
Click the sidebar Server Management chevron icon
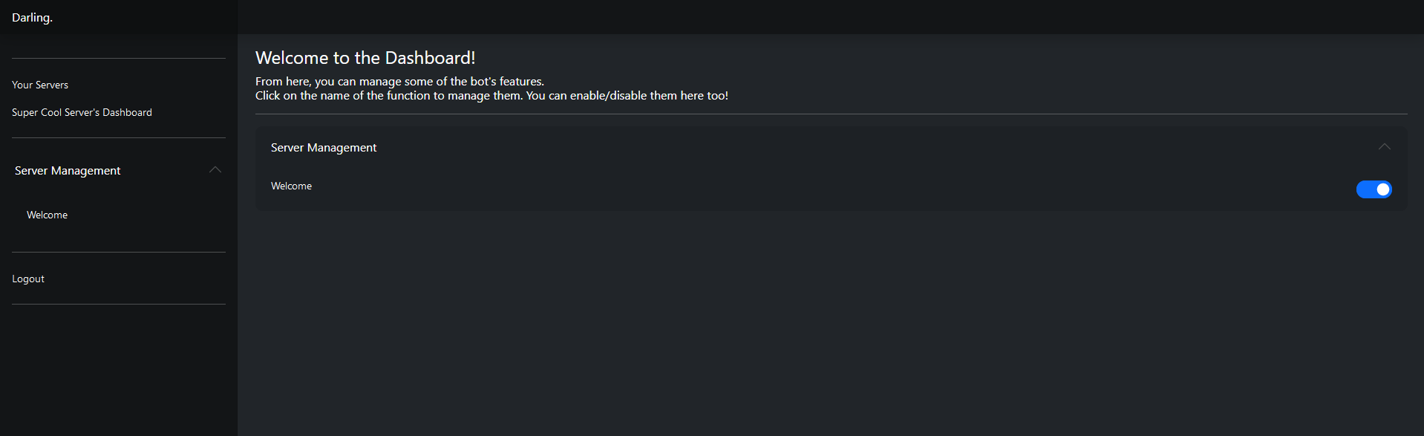click(215, 170)
